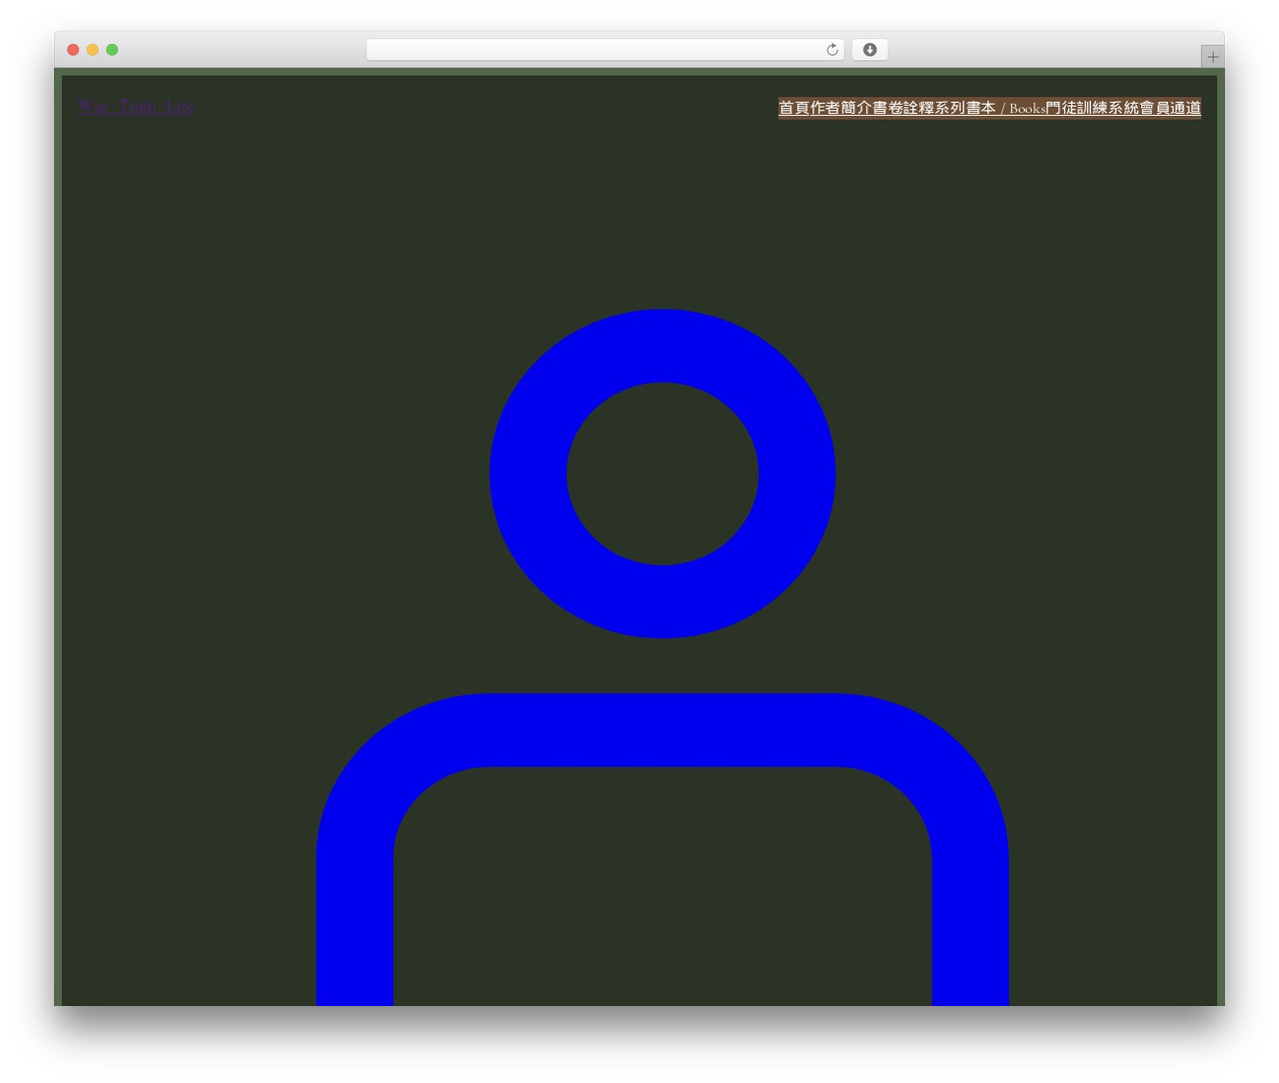Image resolution: width=1279 pixels, height=1083 pixels.
Task: Reload the page with the refresh icon
Action: (x=832, y=50)
